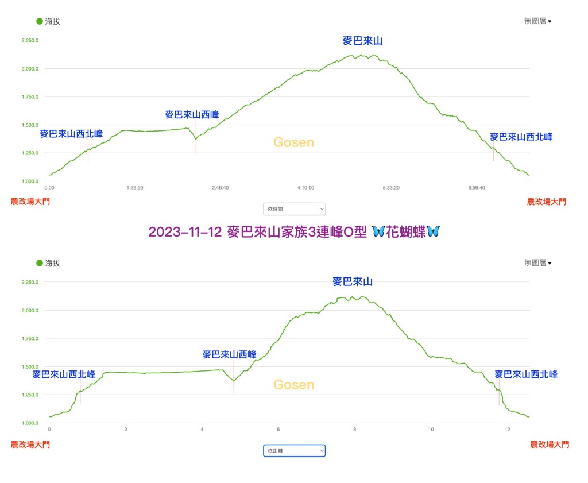Click the Gosen watermark in the time chart
The width and height of the screenshot is (588, 483).
click(x=293, y=142)
